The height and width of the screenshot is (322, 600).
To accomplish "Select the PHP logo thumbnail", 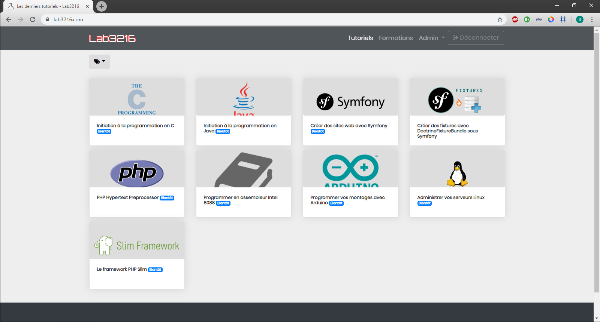I will pyautogui.click(x=137, y=169).
